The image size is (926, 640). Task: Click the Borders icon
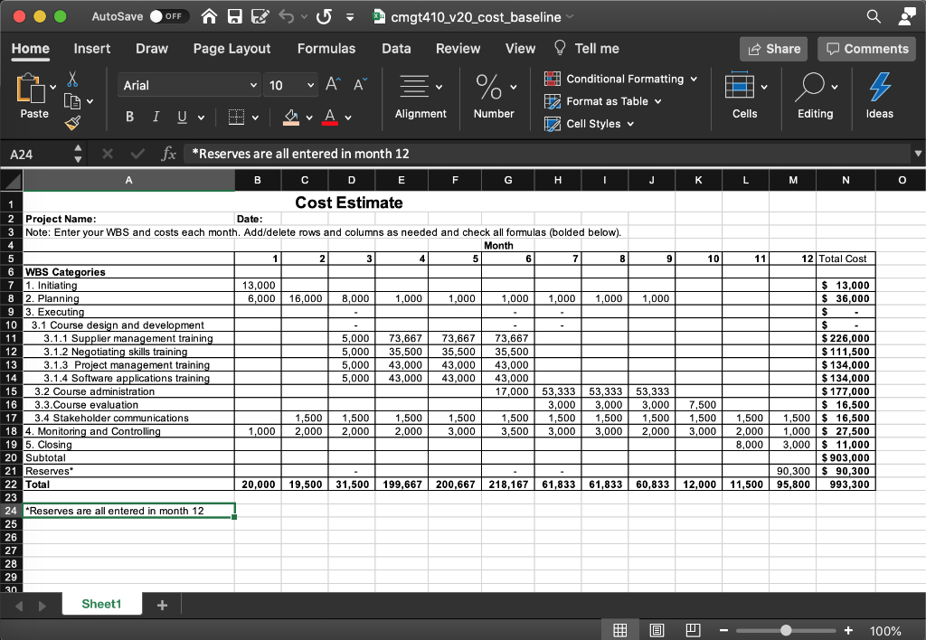tap(236, 117)
